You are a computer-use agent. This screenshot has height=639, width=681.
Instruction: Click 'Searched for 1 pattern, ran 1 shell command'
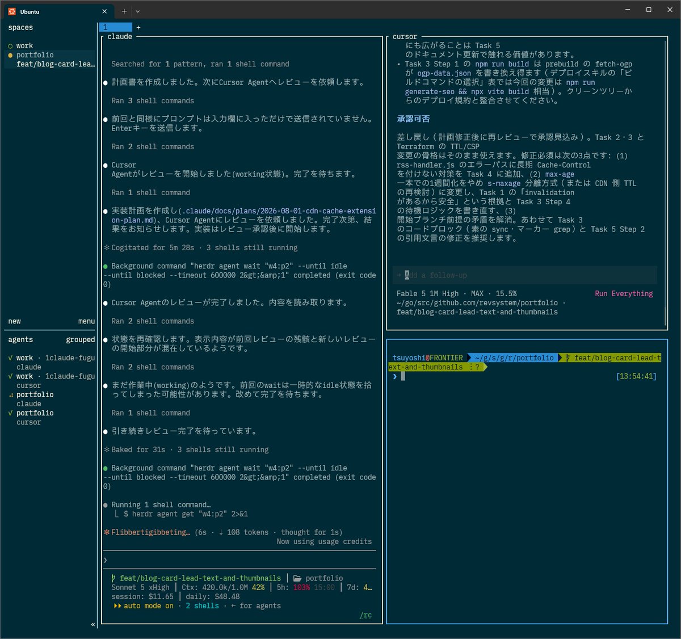tap(200, 64)
